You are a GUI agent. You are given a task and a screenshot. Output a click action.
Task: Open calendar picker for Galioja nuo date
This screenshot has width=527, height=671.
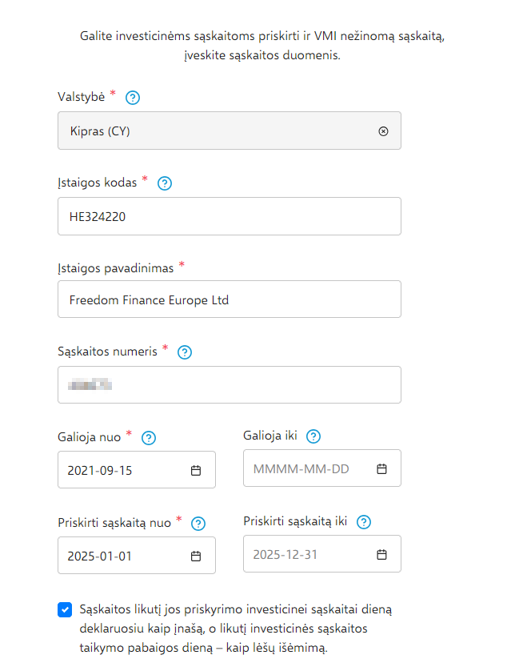click(196, 470)
